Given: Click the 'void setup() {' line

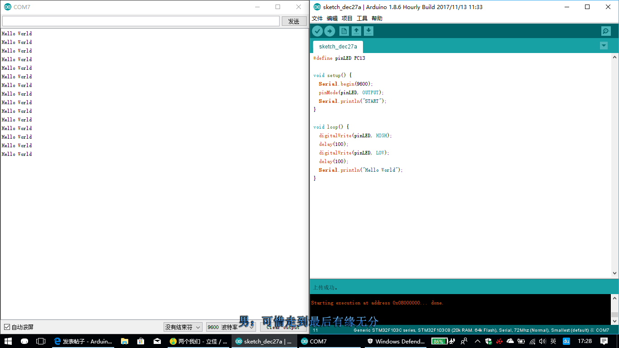Looking at the screenshot, I should click(333, 75).
